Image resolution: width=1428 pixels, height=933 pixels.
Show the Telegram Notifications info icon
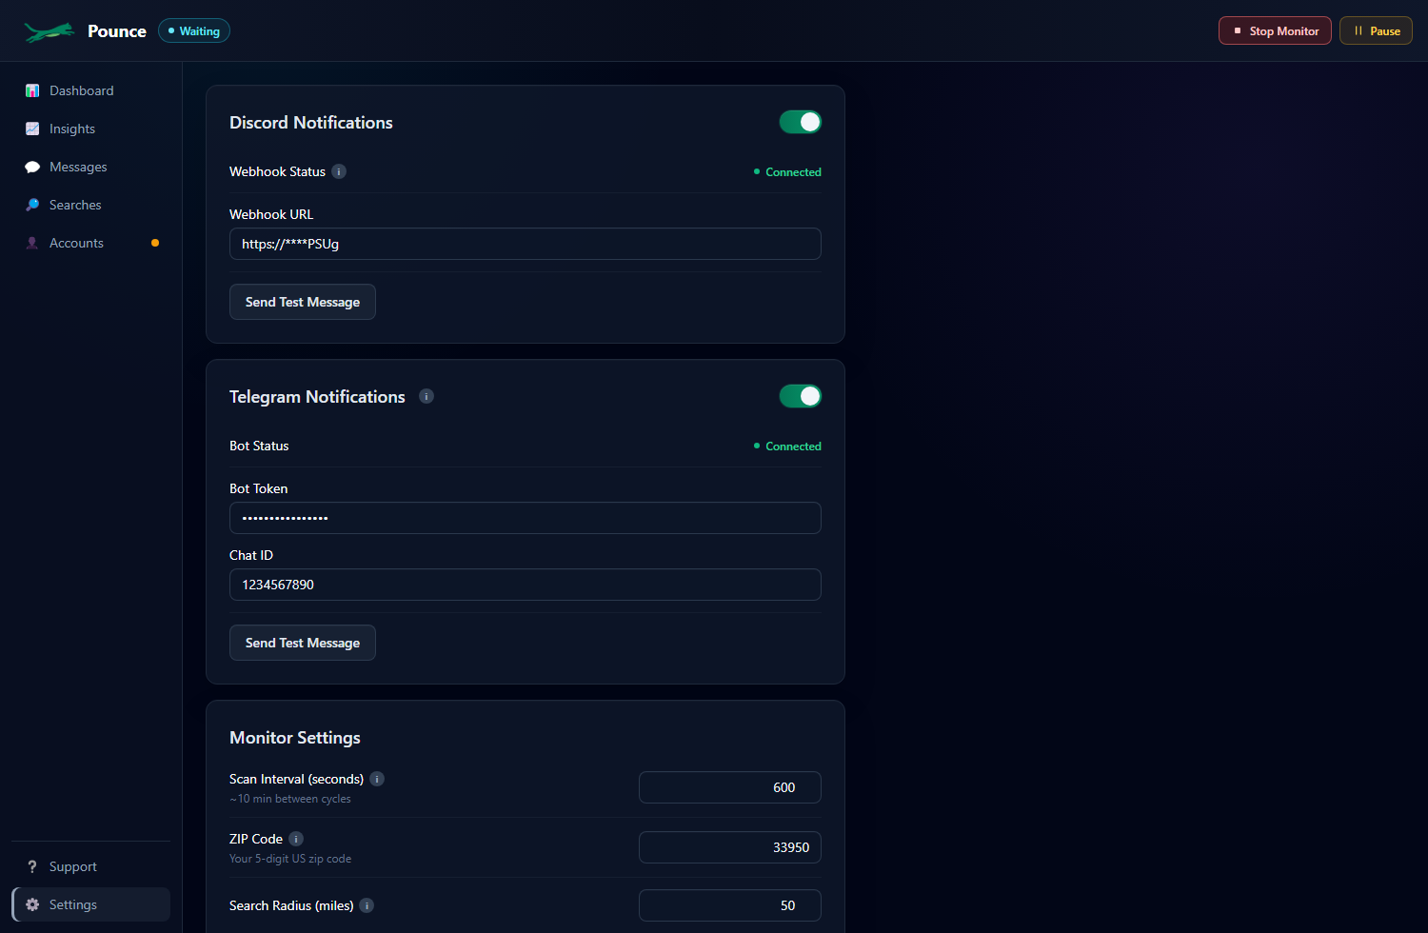pos(426,396)
